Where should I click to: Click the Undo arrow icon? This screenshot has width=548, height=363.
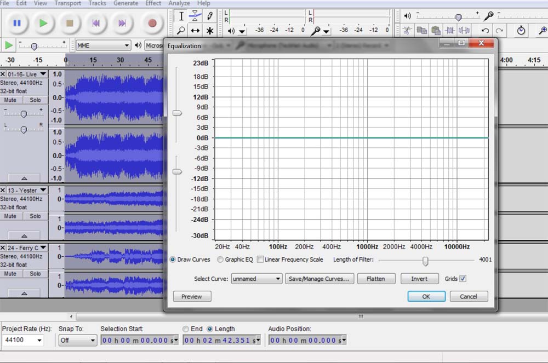[x=485, y=31]
